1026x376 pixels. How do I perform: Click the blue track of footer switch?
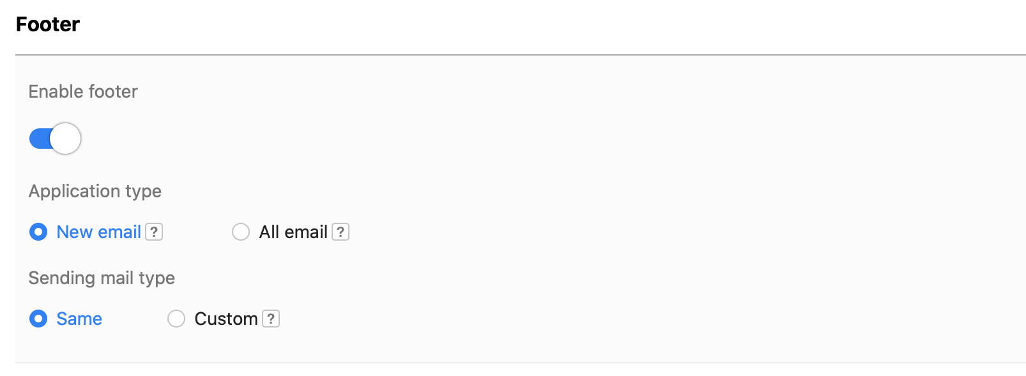39,139
